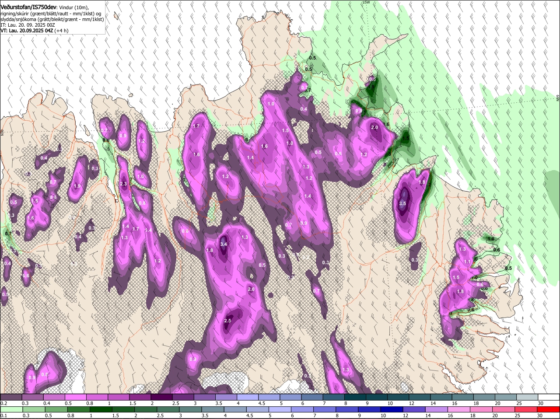Click the VT: Lau. 20.09.2025 04Z (+4 h) line
The width and height of the screenshot is (560, 419).
[34, 31]
